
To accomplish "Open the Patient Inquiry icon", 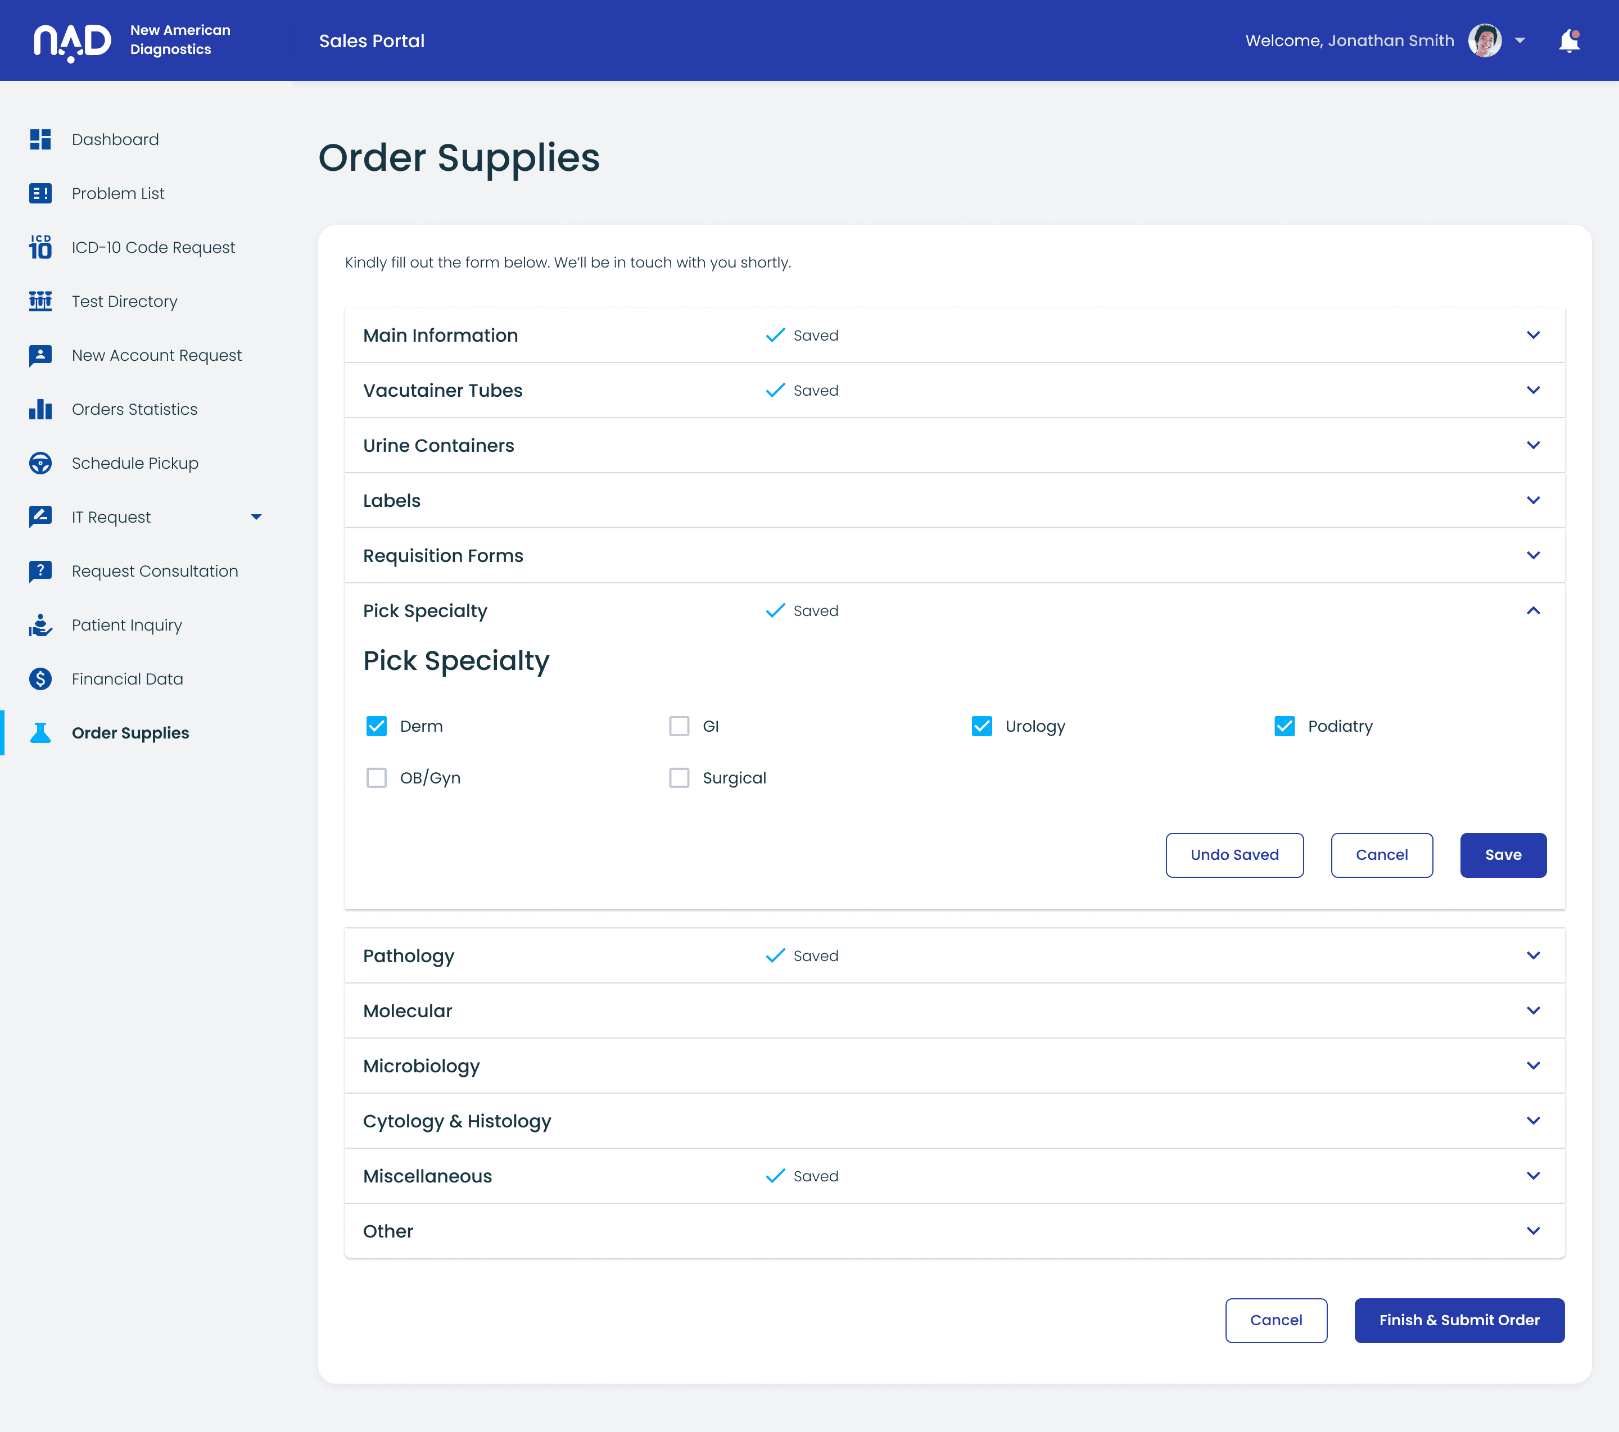I will (40, 625).
